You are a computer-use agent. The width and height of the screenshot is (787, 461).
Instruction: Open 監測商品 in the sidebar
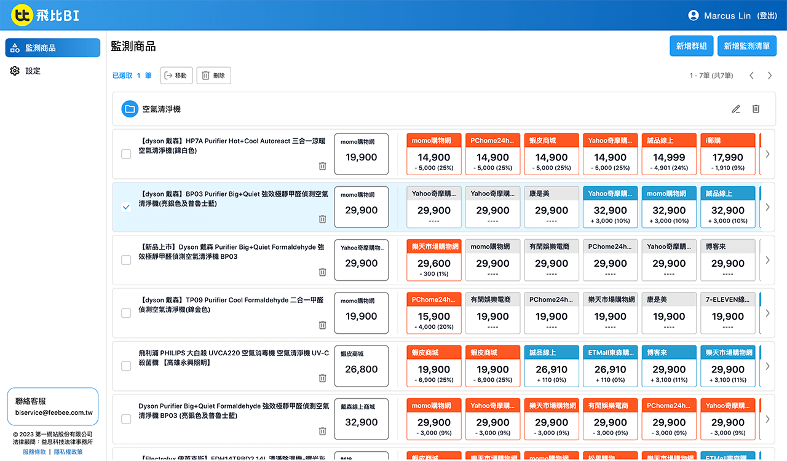click(x=53, y=48)
